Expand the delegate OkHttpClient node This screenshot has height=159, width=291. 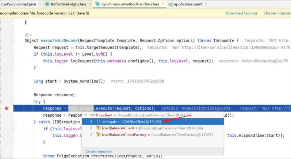[91, 121]
